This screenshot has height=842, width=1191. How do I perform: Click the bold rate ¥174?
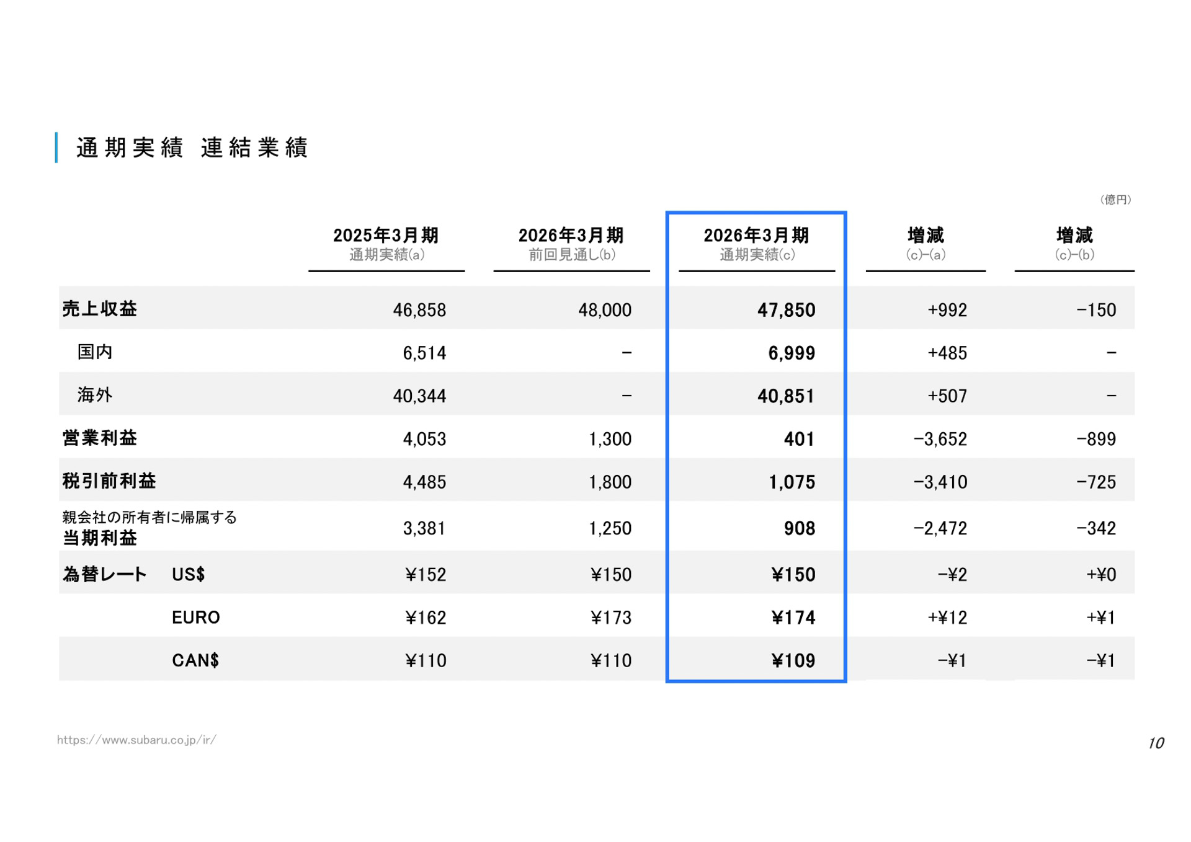coord(793,618)
